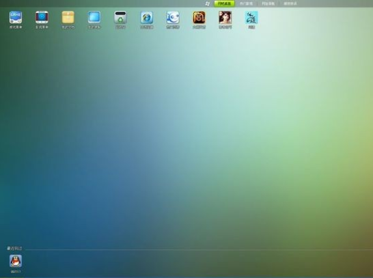Open the game icon showing a woman's portrait
Image resolution: width=373 pixels, height=278 pixels.
tap(225, 18)
